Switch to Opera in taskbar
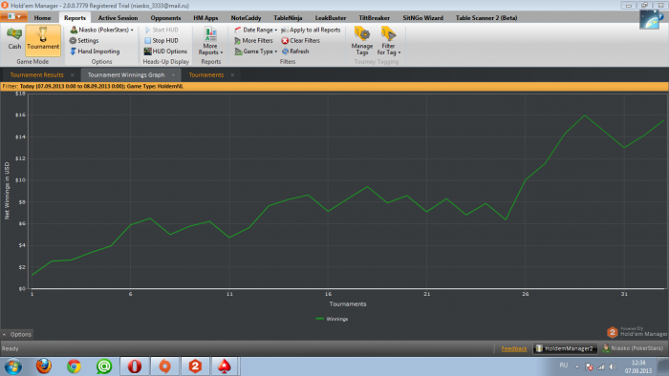This screenshot has height=376, width=669. tap(135, 366)
